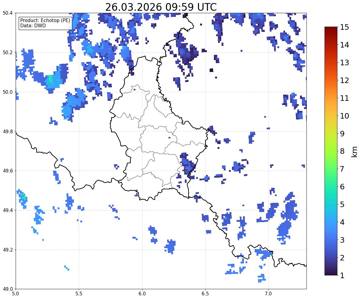Pick the colorbar tick label 5
This screenshot has width=361, height=299.
click(342, 204)
